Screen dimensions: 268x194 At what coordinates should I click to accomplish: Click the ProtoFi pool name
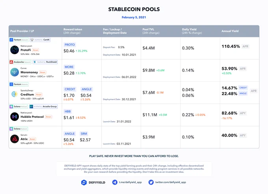click(x=26, y=50)
